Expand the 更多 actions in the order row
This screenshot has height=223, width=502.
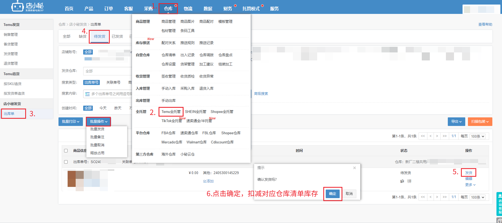tap(470, 185)
